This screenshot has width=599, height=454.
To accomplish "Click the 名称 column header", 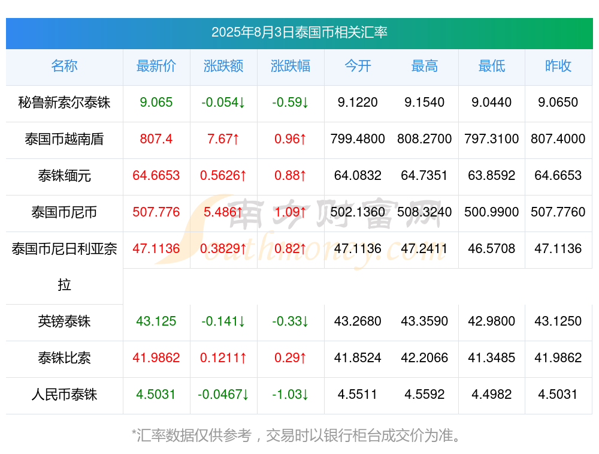I will click(64, 66).
